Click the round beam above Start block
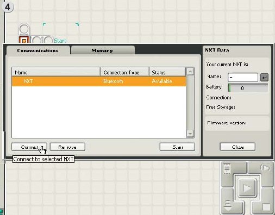 pyautogui.click(x=24, y=29)
